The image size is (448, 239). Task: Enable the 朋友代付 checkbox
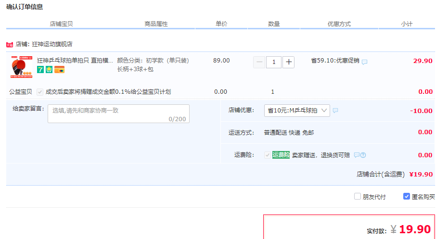[358, 197]
